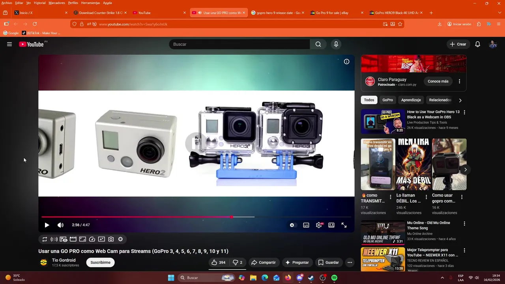Viewport: 505px width, 284px height.
Task: Open GoPro Hero 13 webcam video thumbnail
Action: click(383, 121)
